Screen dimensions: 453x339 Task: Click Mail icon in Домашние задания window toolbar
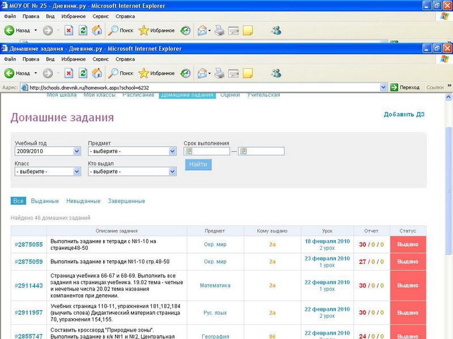tap(203, 73)
